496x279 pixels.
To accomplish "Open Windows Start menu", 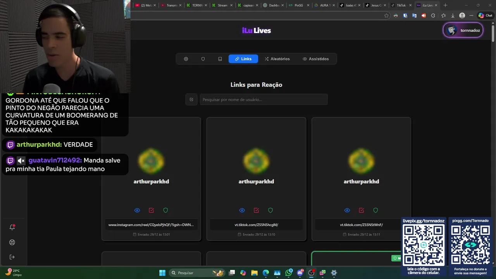I will click(162, 273).
